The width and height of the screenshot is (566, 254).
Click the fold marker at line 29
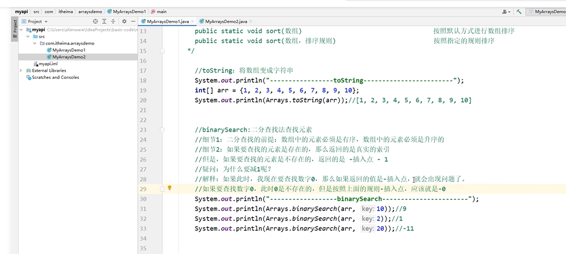pyautogui.click(x=162, y=189)
